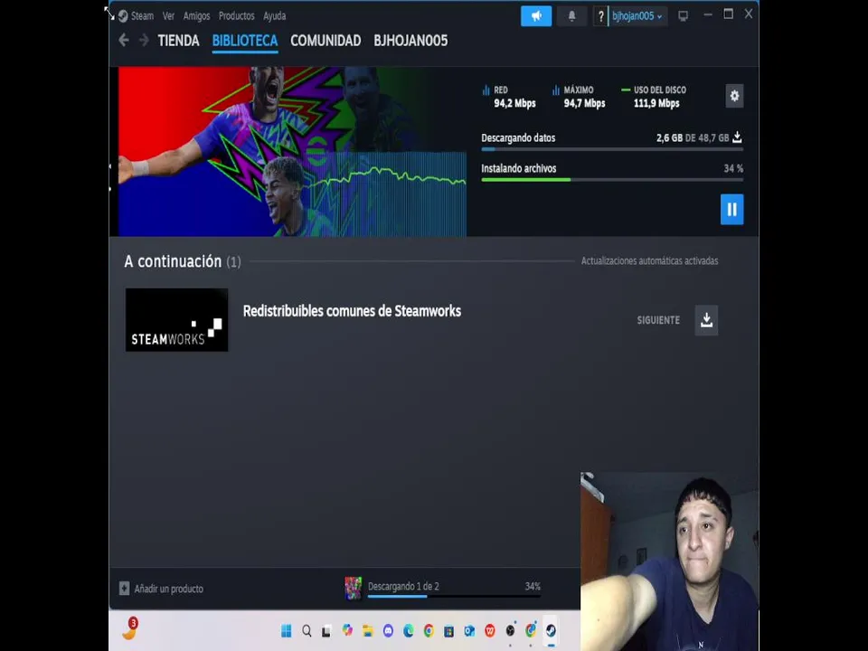Image resolution: width=868 pixels, height=651 pixels.
Task: Click the bottom download progress bar
Action: click(454, 596)
